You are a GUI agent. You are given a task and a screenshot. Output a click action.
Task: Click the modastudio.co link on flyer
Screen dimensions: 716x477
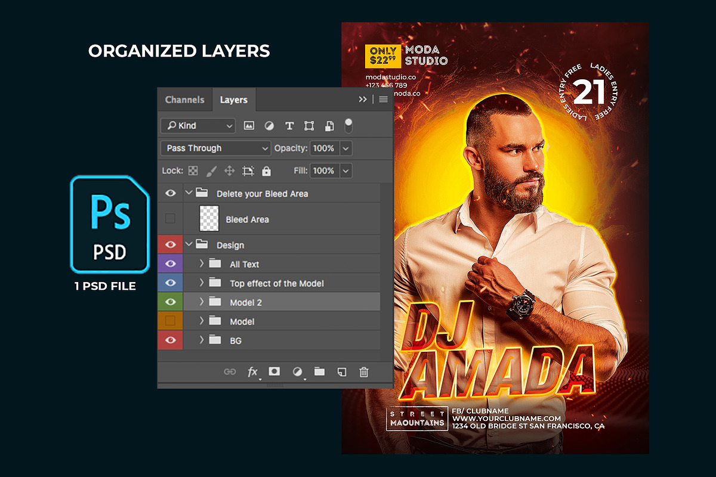[391, 77]
